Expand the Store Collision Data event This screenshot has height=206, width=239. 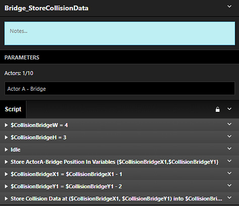6,198
